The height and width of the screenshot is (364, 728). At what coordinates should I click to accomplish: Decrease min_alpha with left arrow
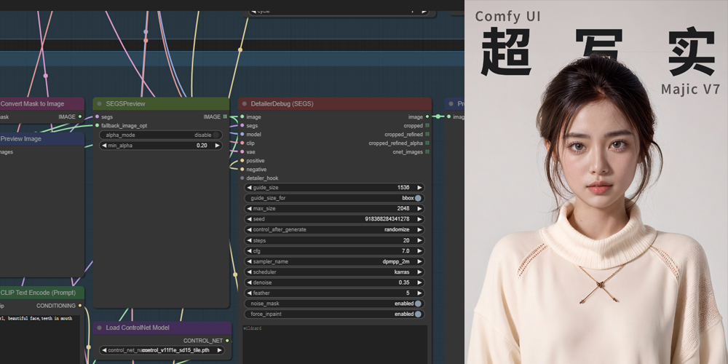pos(104,146)
